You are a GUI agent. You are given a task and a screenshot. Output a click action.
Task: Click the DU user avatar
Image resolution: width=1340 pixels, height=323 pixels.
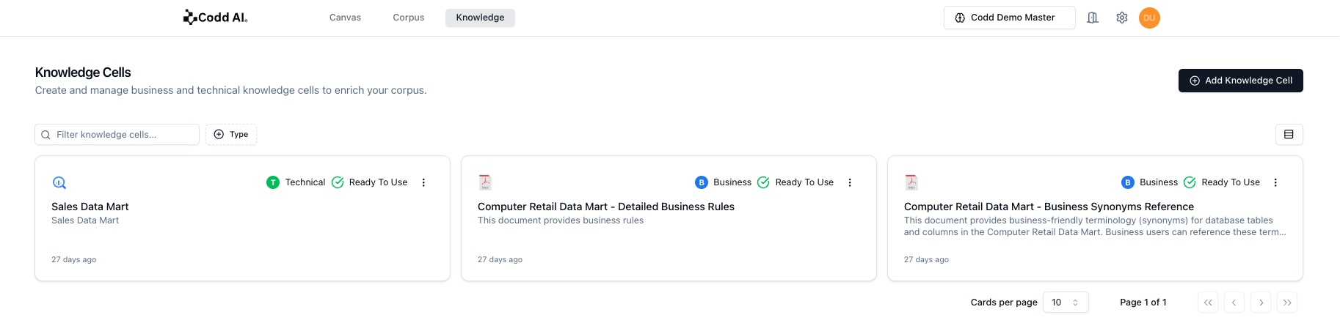[1149, 18]
